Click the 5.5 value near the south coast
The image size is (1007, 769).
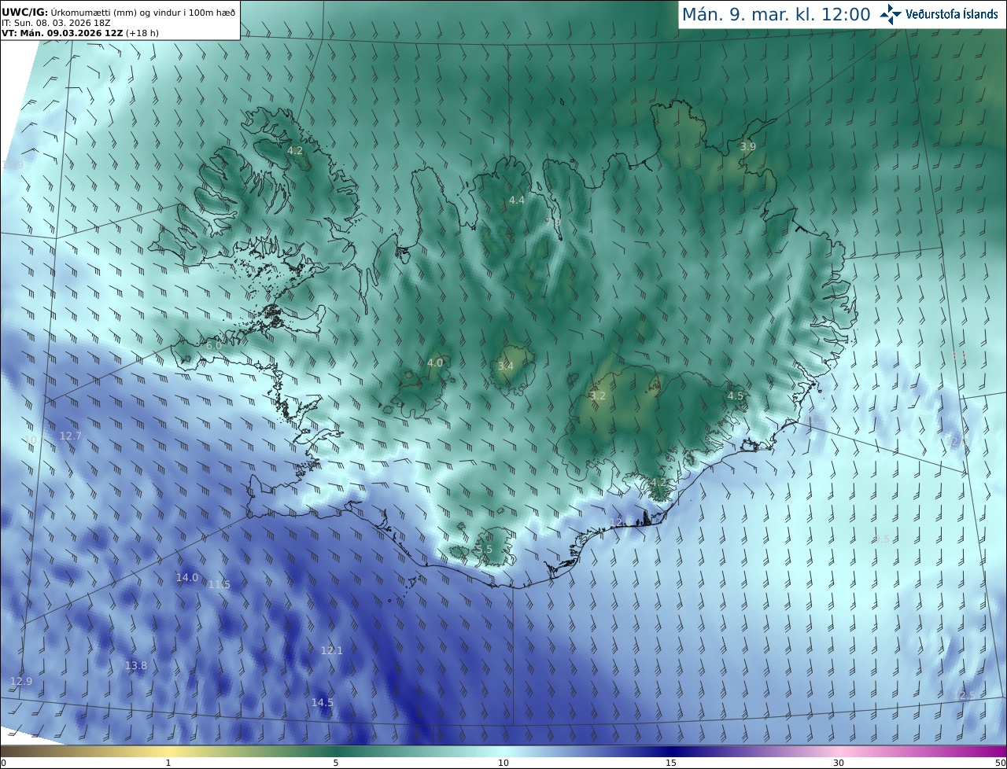485,549
